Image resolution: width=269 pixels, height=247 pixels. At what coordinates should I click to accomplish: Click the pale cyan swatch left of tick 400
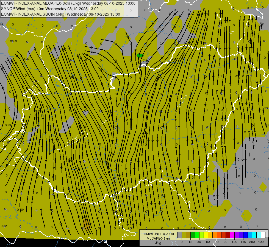click(259, 235)
